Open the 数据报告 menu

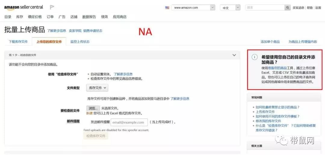pyautogui.click(x=89, y=17)
